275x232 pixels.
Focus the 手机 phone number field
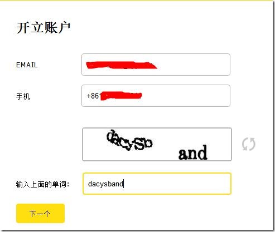click(156, 96)
